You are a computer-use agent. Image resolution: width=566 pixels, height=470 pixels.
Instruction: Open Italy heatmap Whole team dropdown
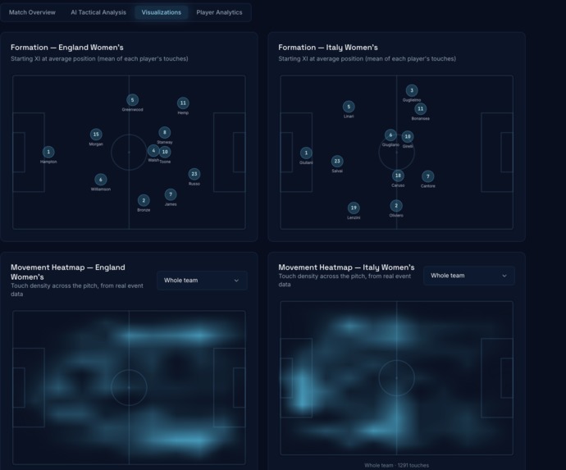[x=469, y=276]
